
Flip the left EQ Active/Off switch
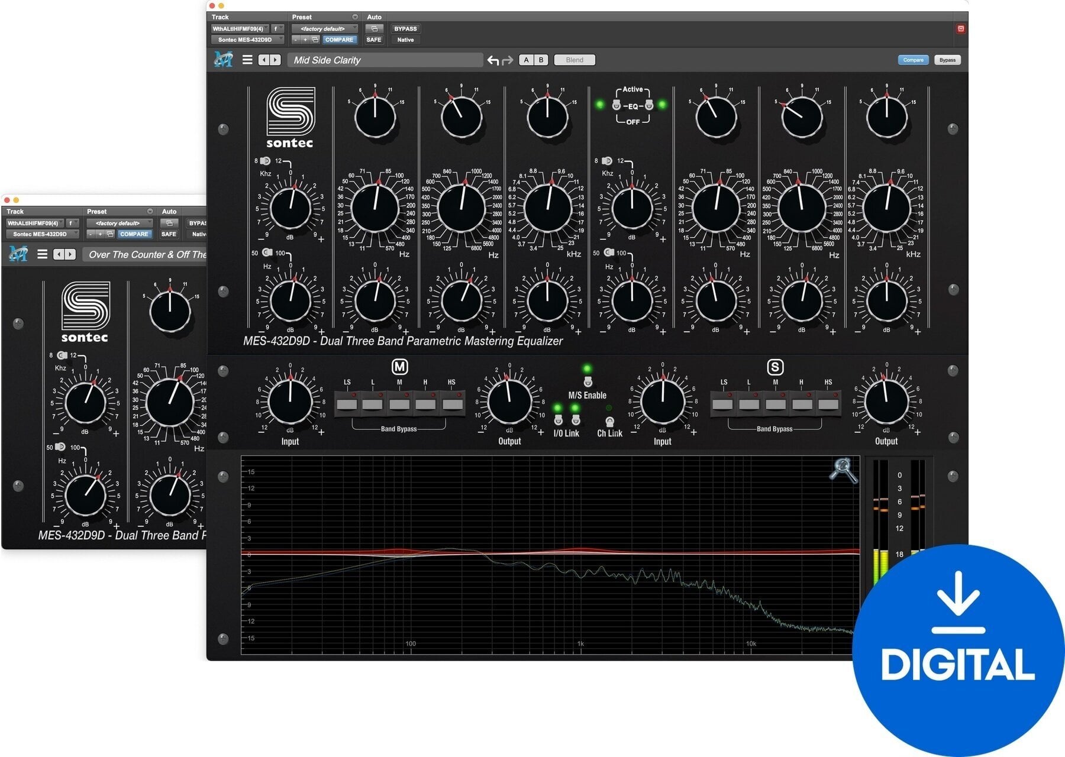[x=616, y=105]
